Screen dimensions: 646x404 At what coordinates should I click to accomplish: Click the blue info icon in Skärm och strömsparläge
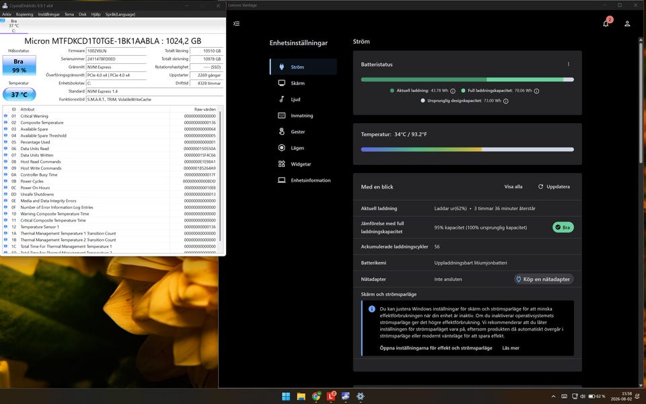click(x=371, y=309)
